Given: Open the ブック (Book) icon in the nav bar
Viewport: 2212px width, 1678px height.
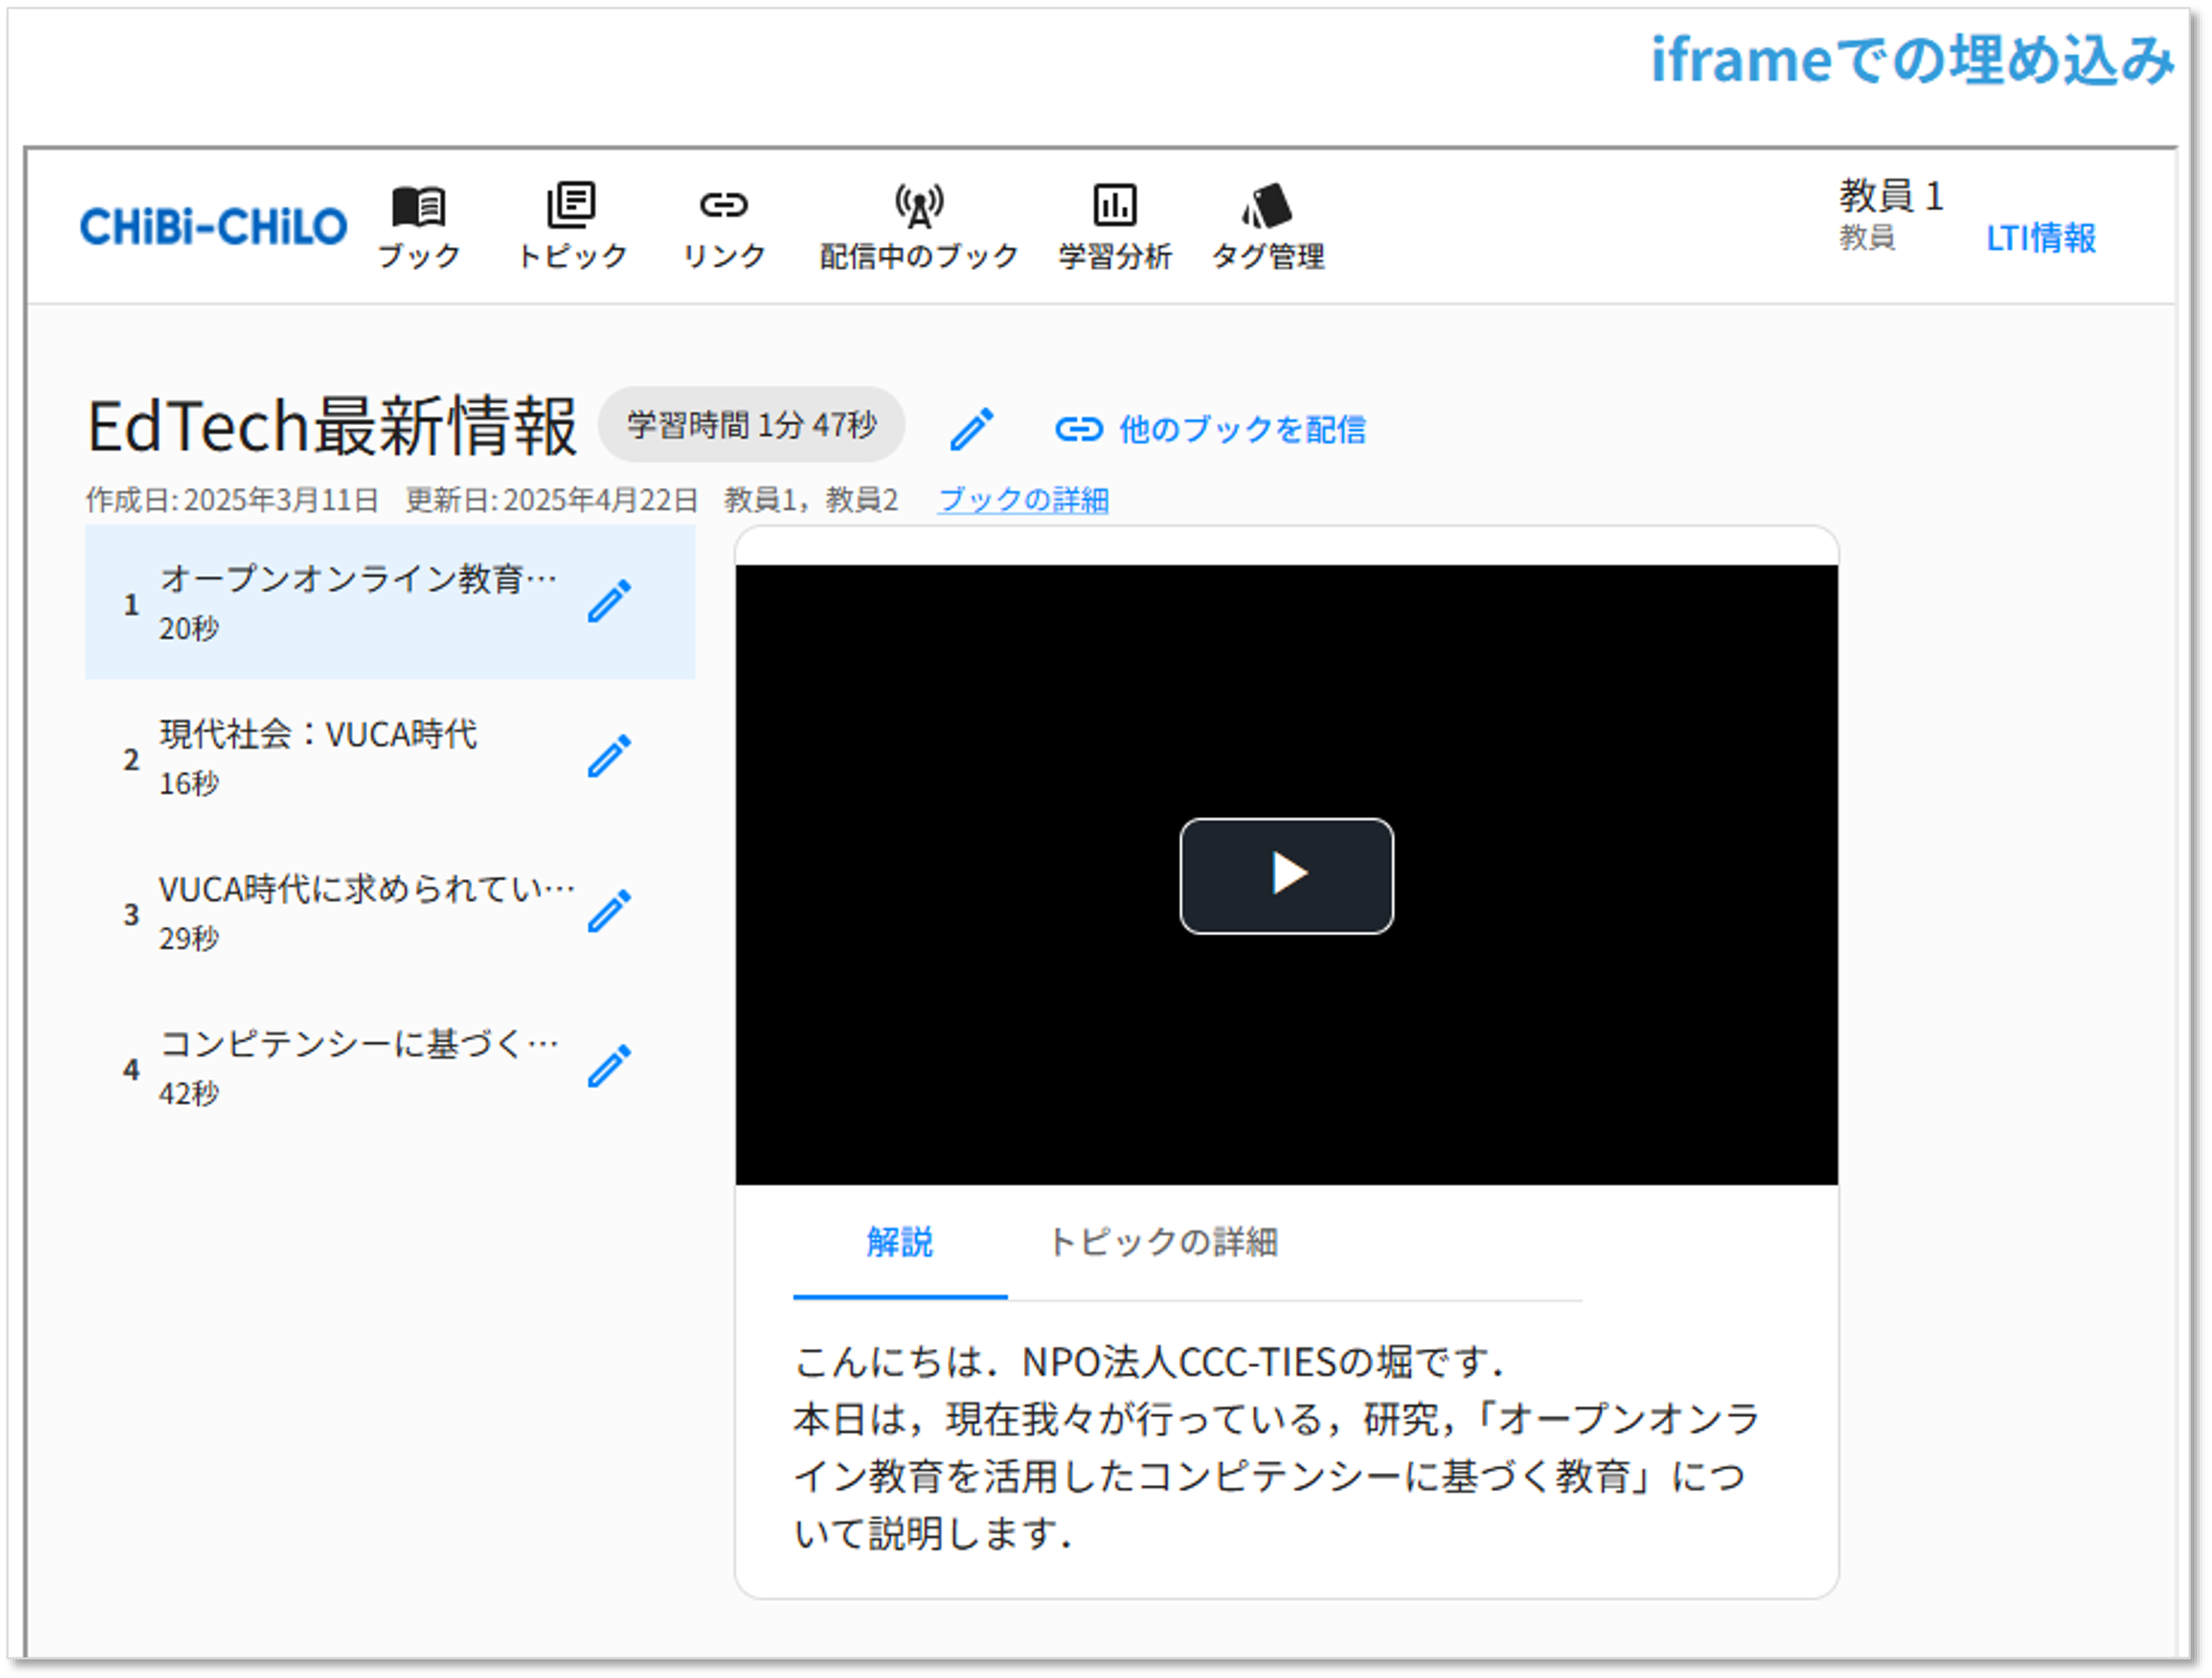Looking at the screenshot, I should [x=418, y=207].
